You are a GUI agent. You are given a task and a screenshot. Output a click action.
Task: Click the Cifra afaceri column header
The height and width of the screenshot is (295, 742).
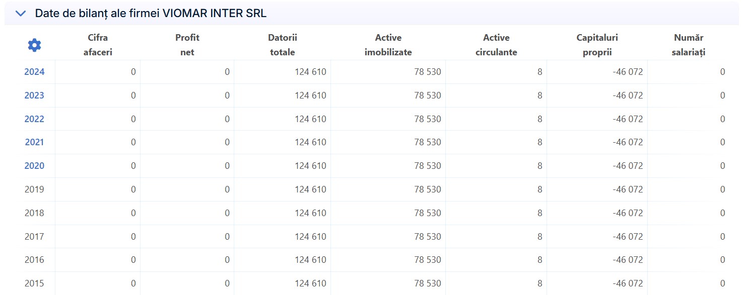pyautogui.click(x=98, y=45)
